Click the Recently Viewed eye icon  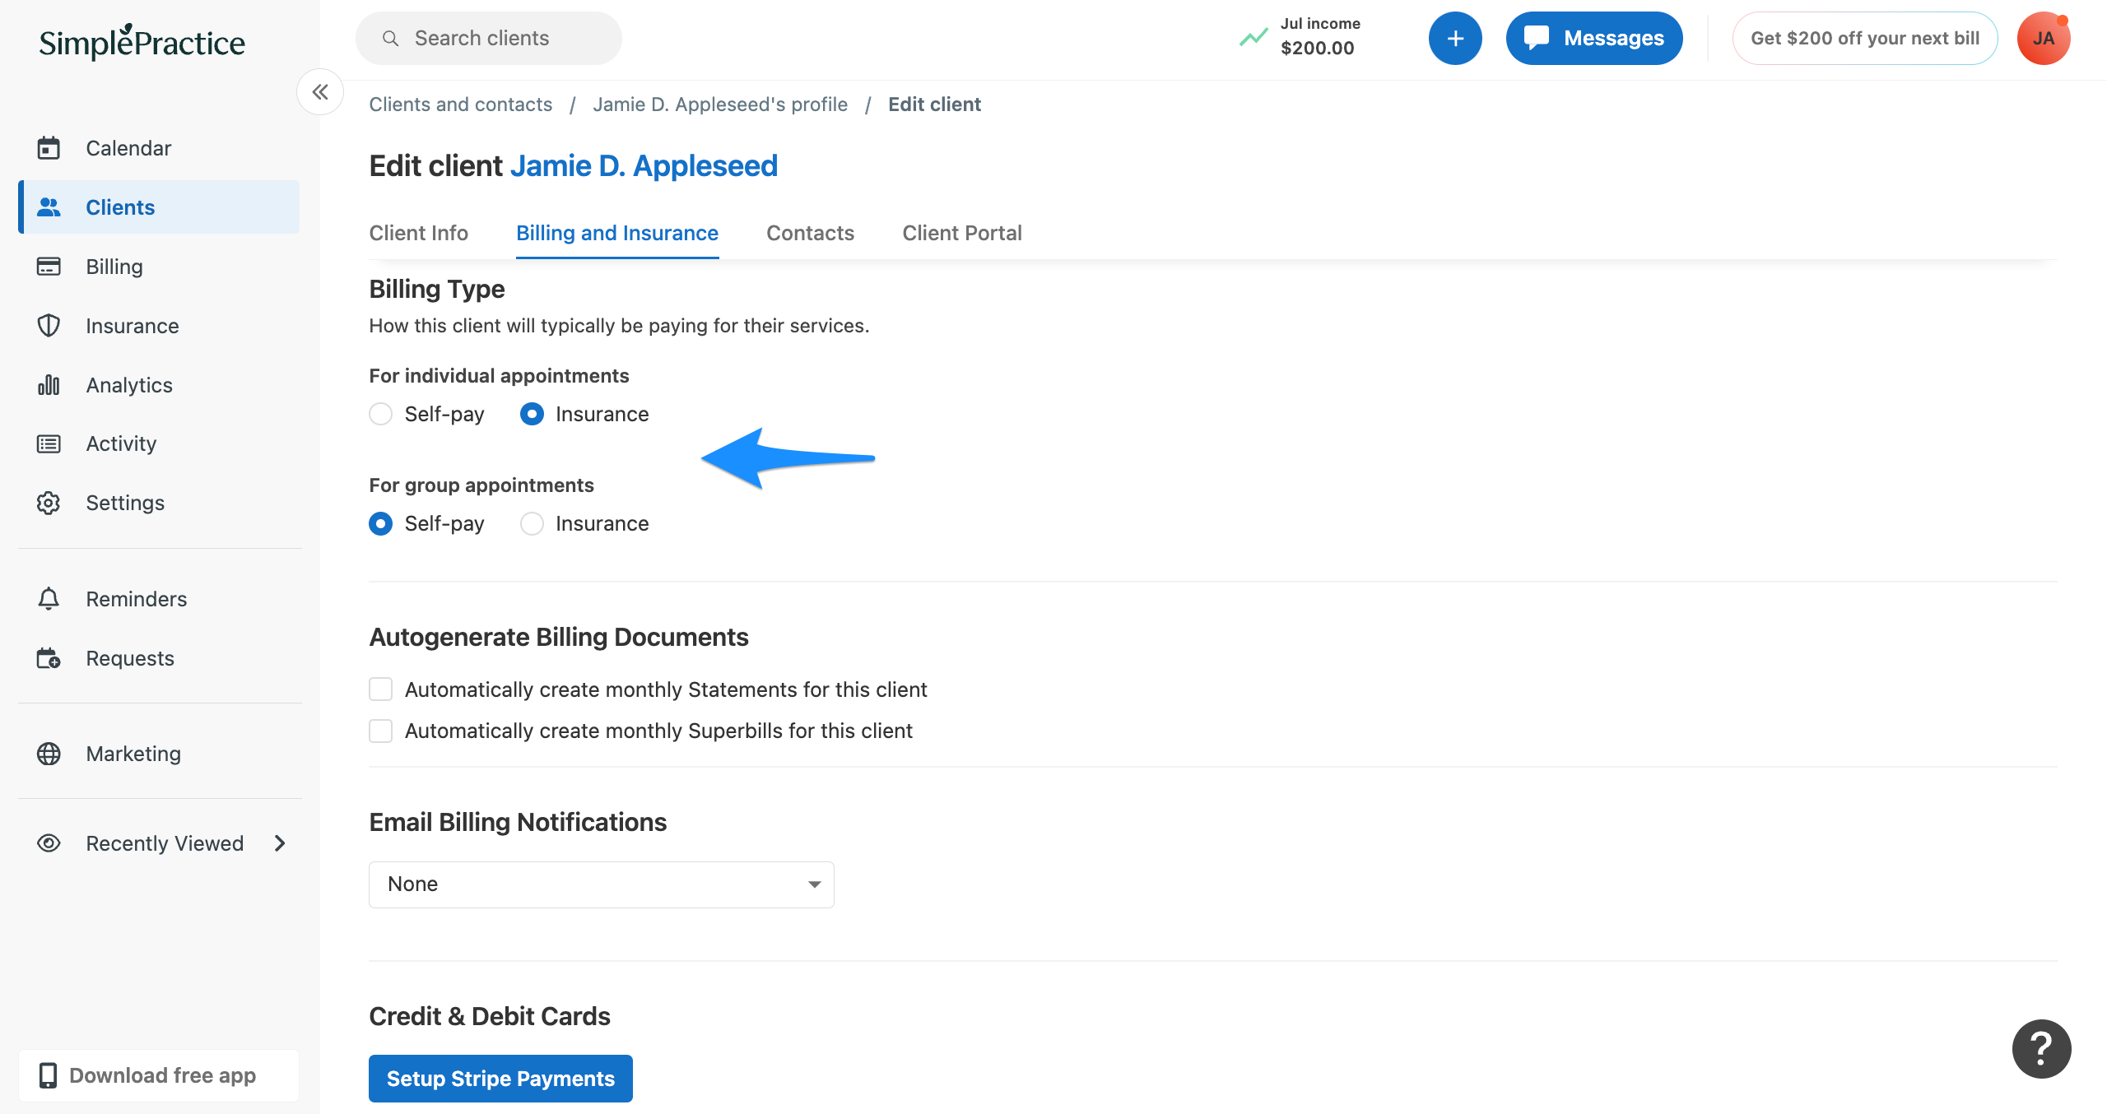coord(49,843)
